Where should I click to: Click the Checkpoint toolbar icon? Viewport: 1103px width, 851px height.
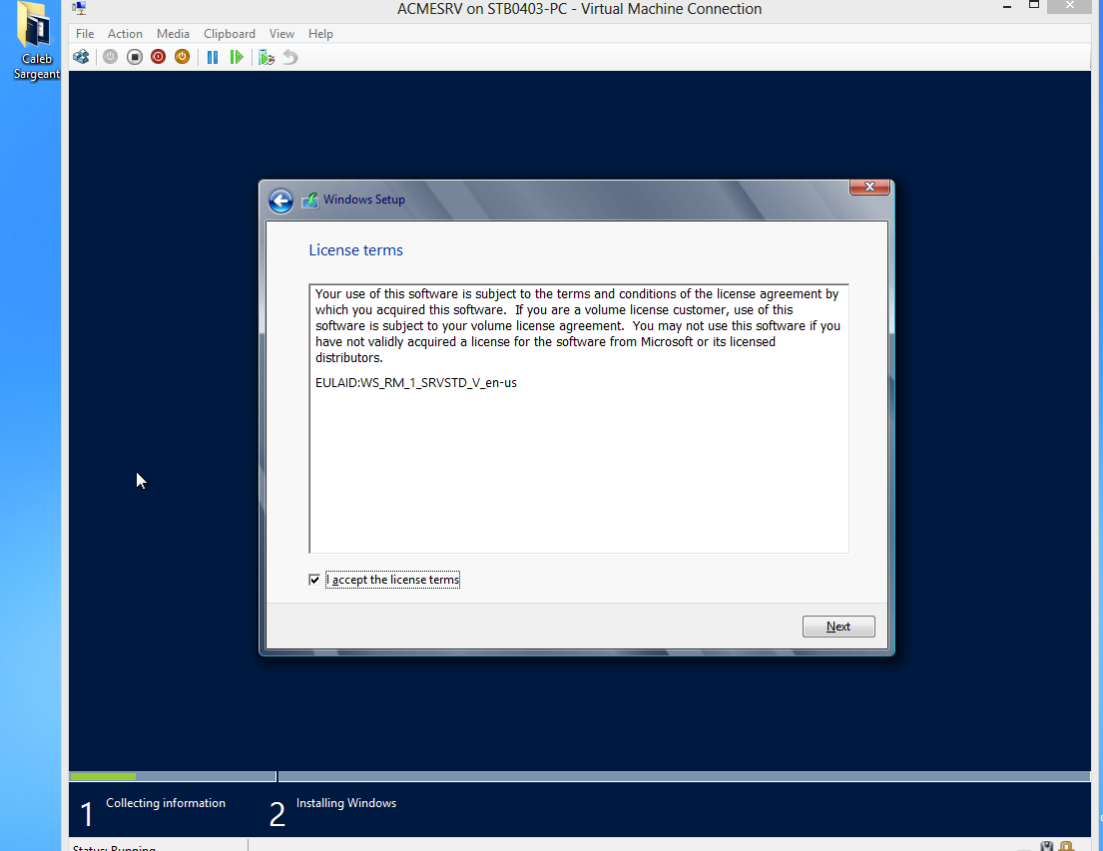point(267,57)
